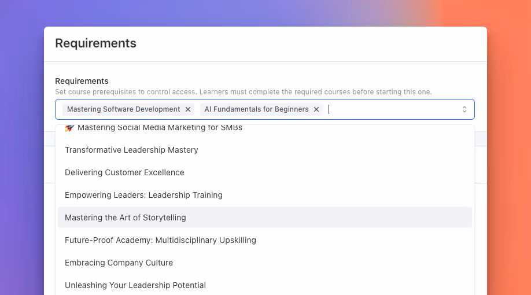Toggle the requirements dropdown chevron
Viewport: 531px width, 295px height.
464,109
